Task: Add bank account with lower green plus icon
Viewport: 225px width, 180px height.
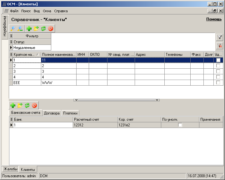Action: pos(13,105)
